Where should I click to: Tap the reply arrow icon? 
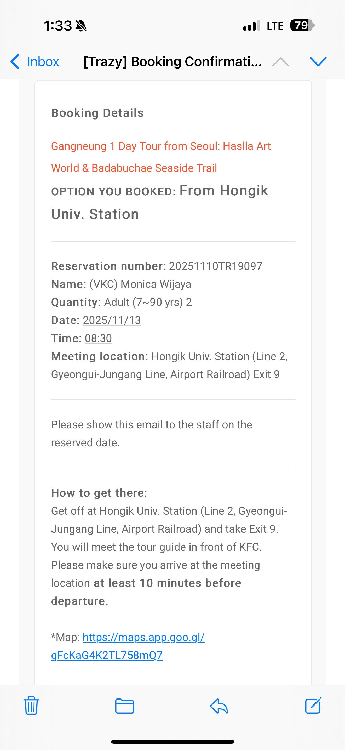tap(219, 706)
